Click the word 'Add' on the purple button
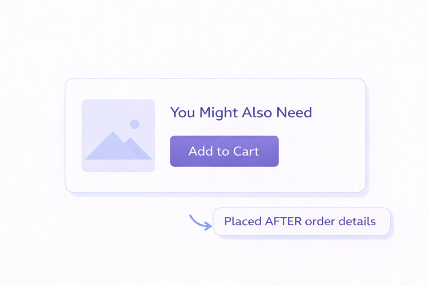Viewport: 429px width, 286px height. click(x=199, y=151)
